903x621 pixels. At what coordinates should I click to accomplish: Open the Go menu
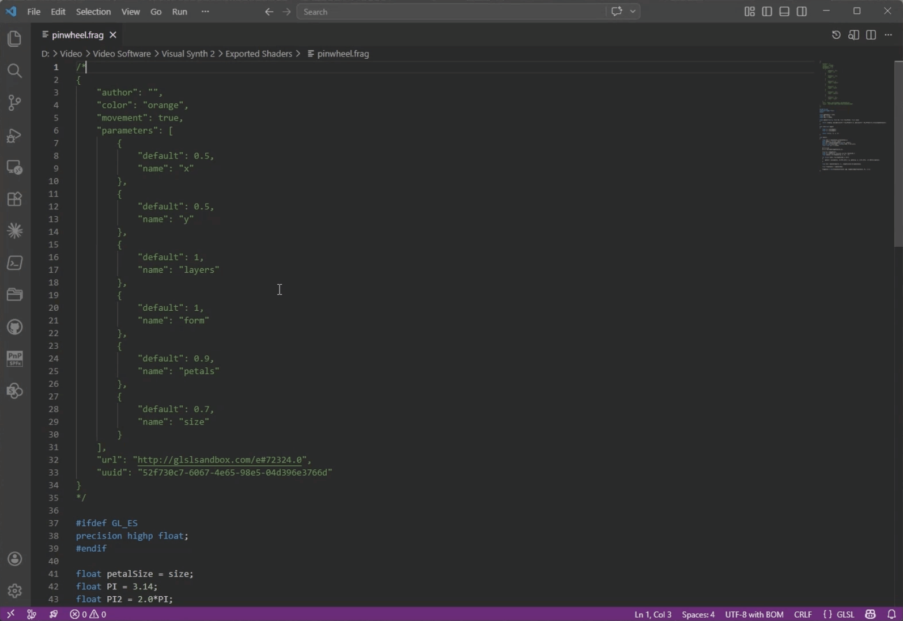tap(156, 12)
